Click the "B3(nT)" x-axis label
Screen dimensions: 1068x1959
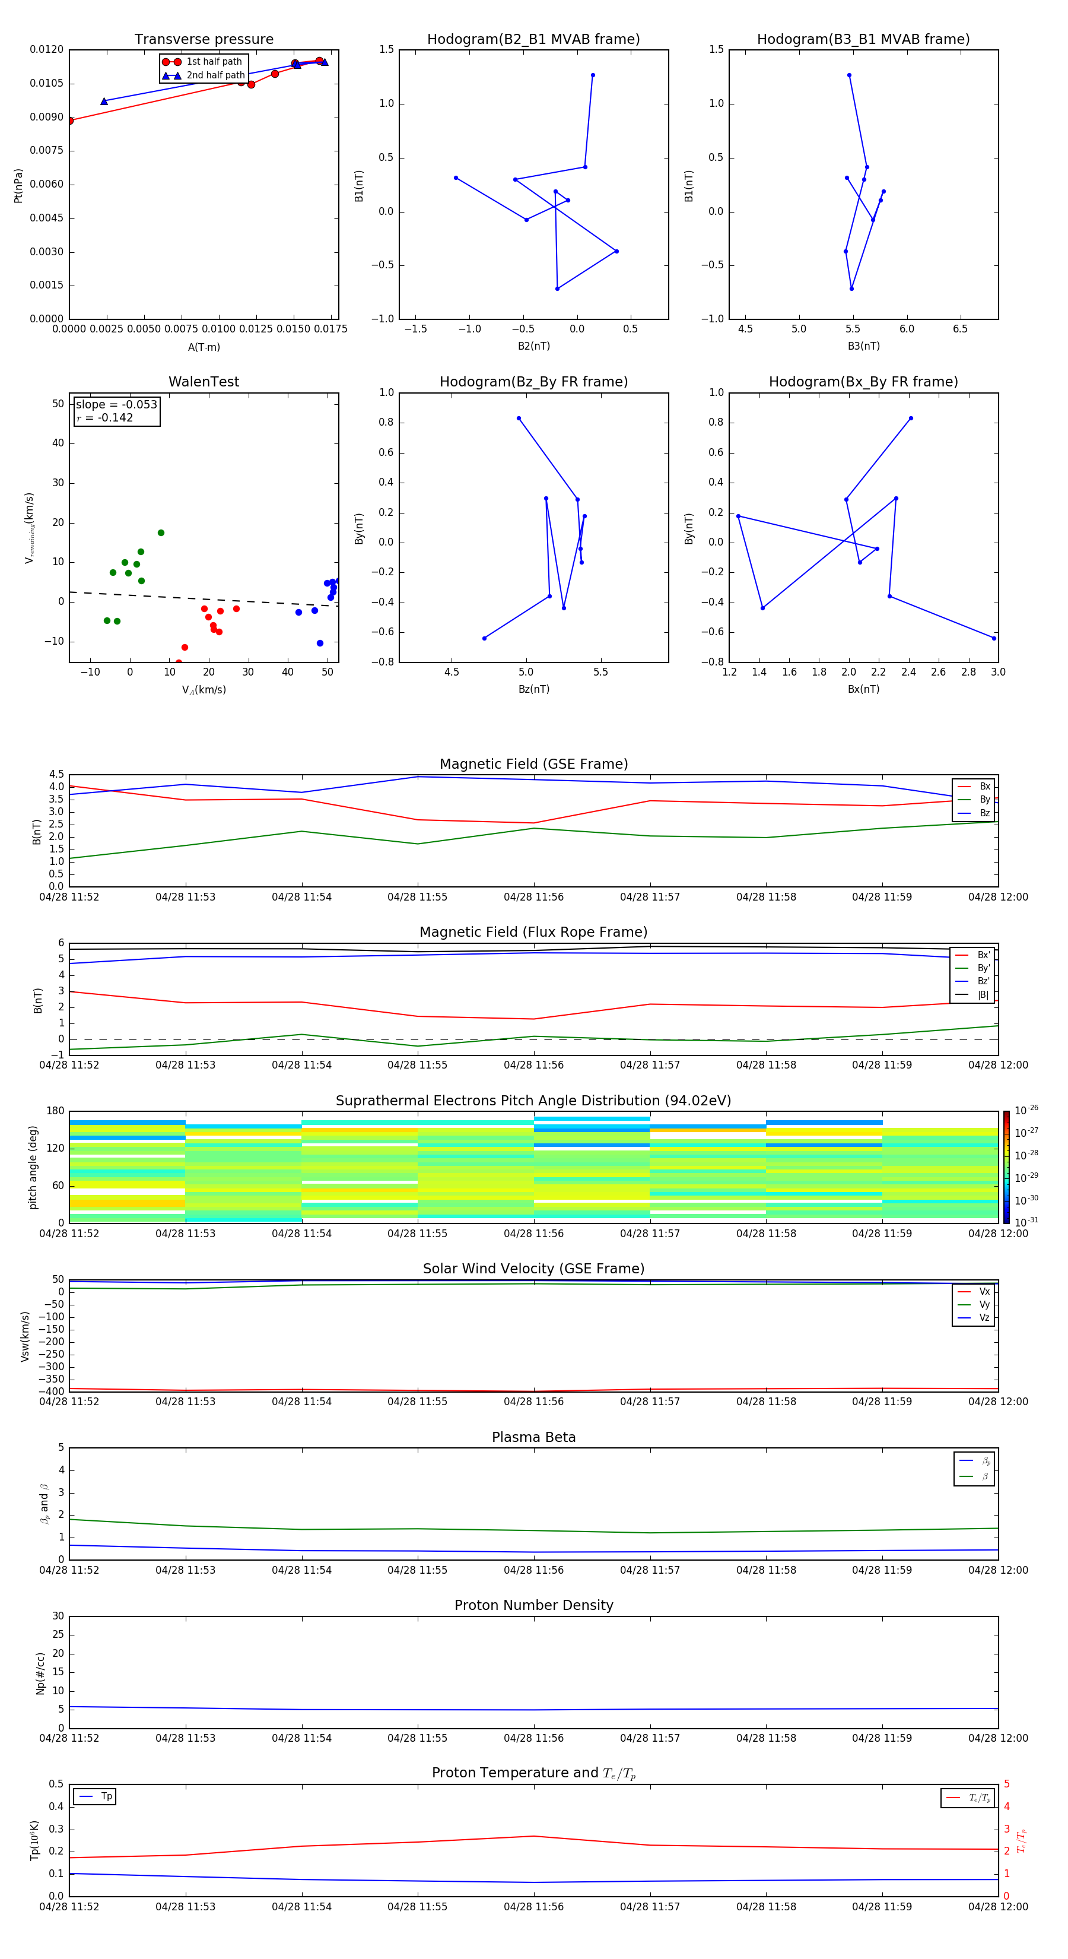pyautogui.click(x=863, y=346)
